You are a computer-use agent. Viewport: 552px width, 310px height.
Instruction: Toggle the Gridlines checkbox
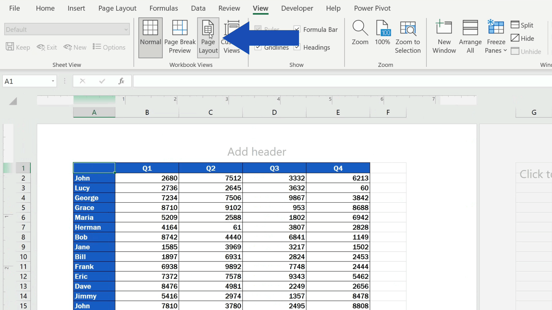point(258,47)
